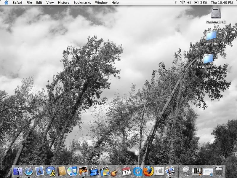Open iDVD from the Dock

(105, 171)
